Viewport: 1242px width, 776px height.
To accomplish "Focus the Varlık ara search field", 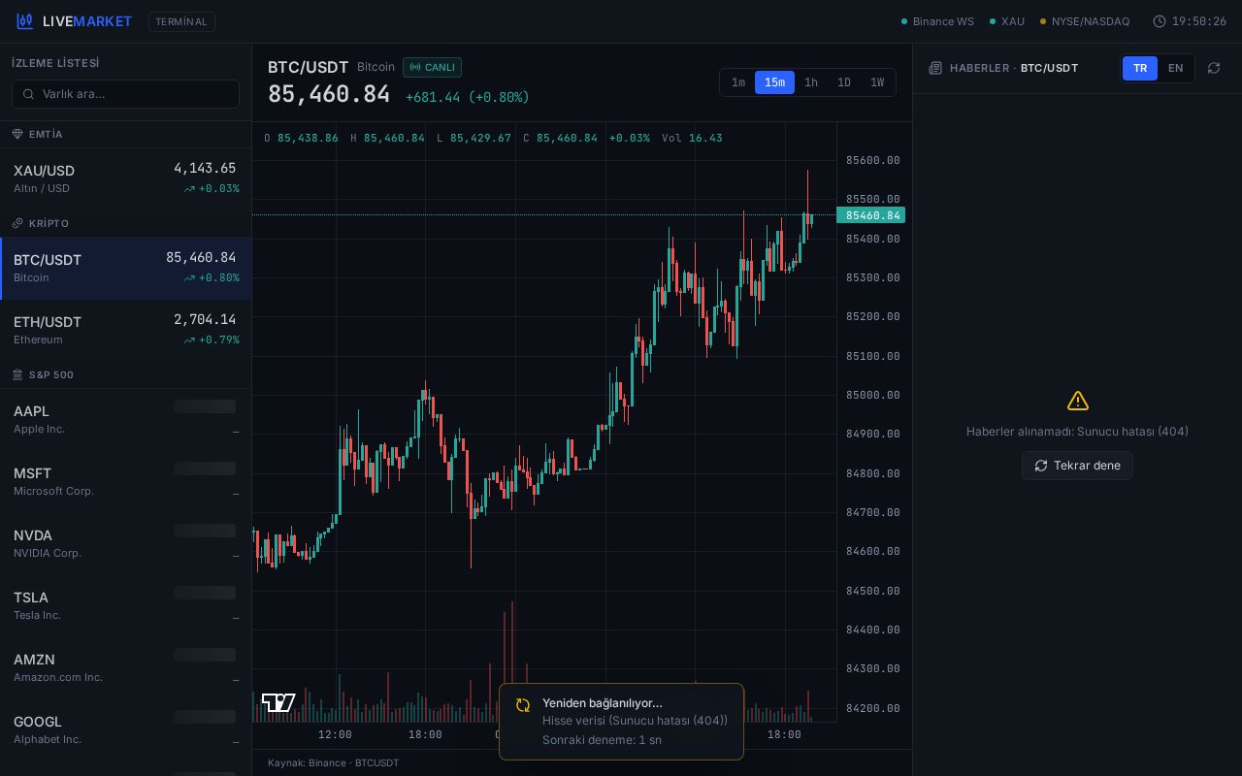I will pos(125,94).
